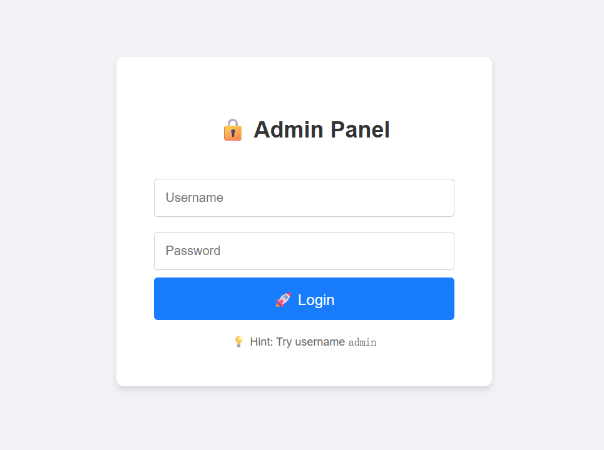Click the lightbulb hint icon

click(238, 342)
